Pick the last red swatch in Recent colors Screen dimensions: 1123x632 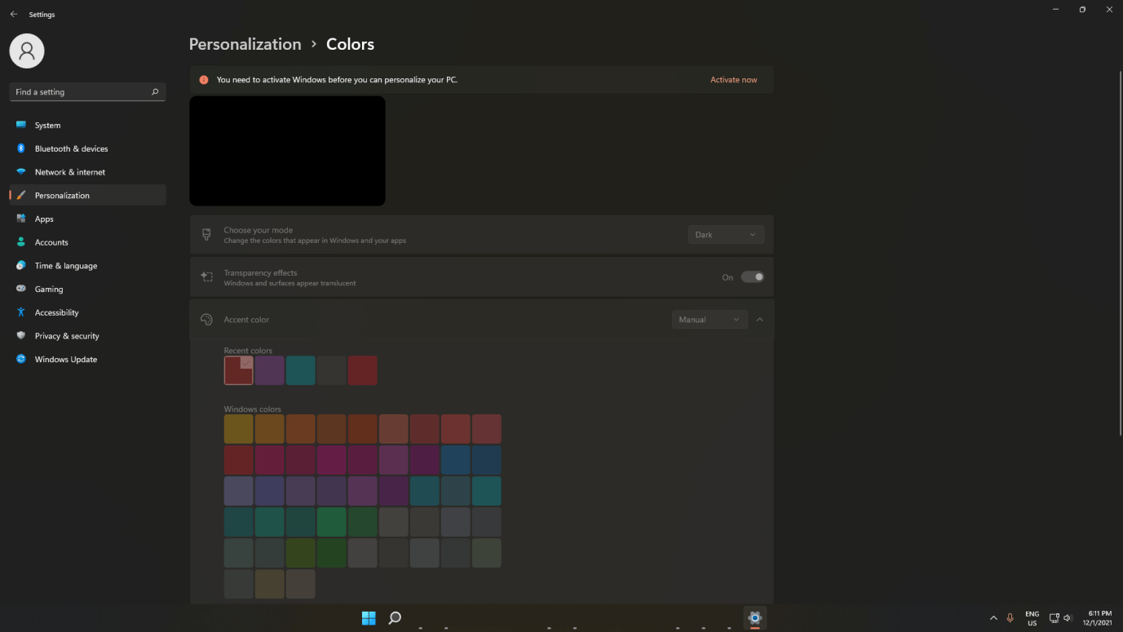362,370
